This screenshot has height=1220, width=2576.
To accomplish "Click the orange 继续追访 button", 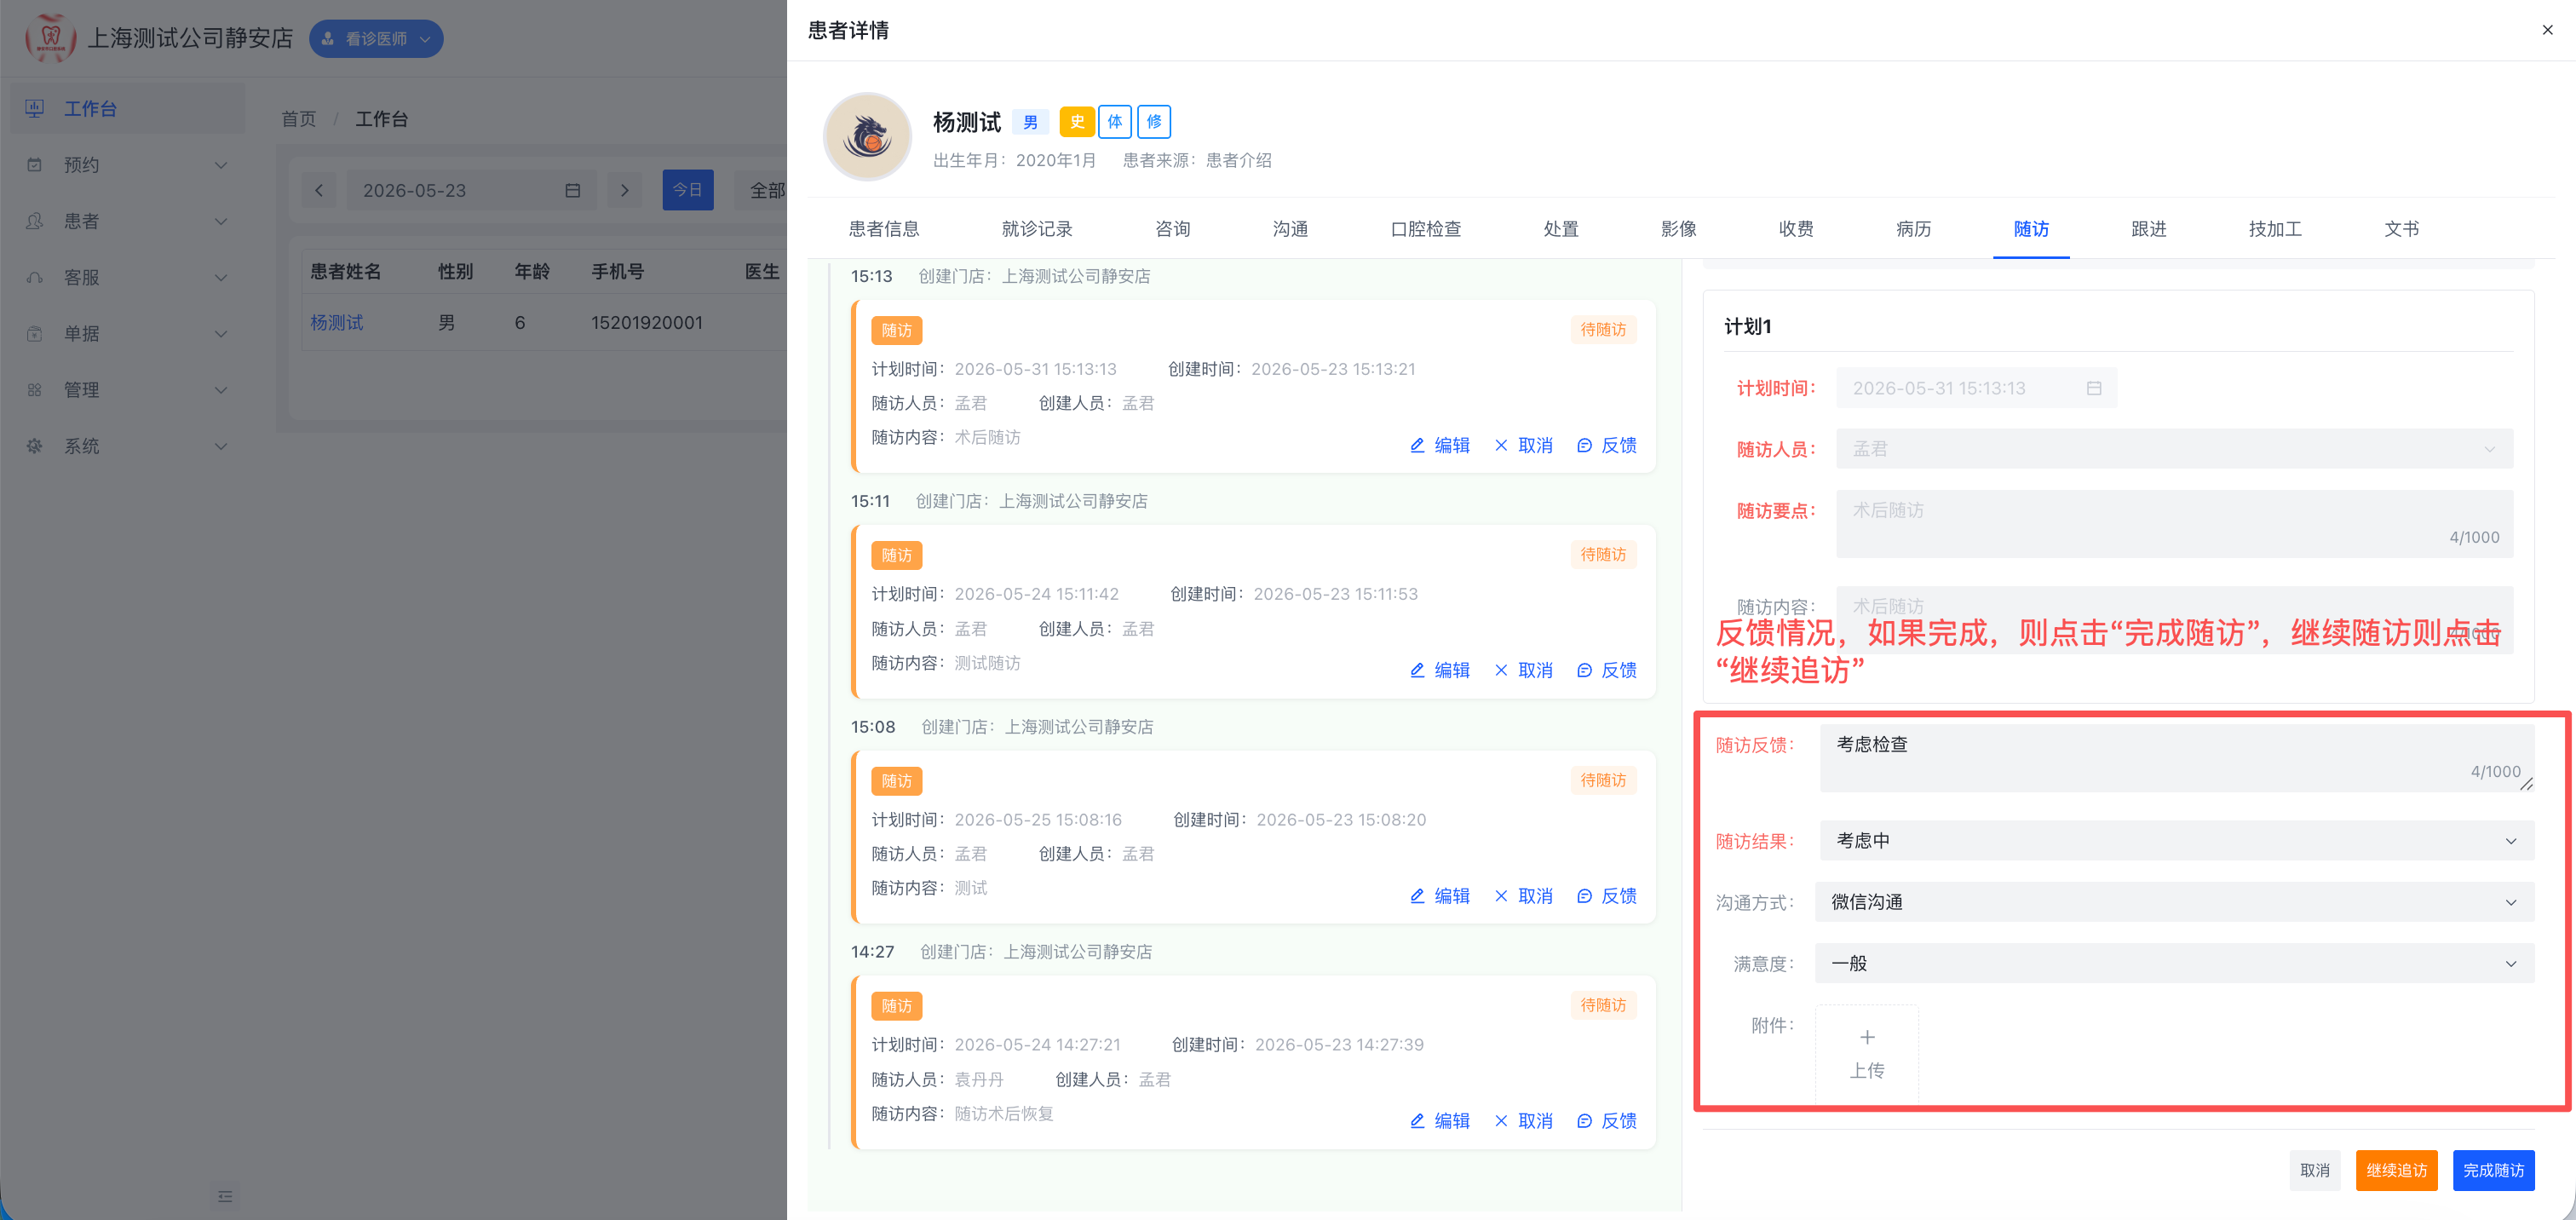I will click(x=2396, y=1170).
